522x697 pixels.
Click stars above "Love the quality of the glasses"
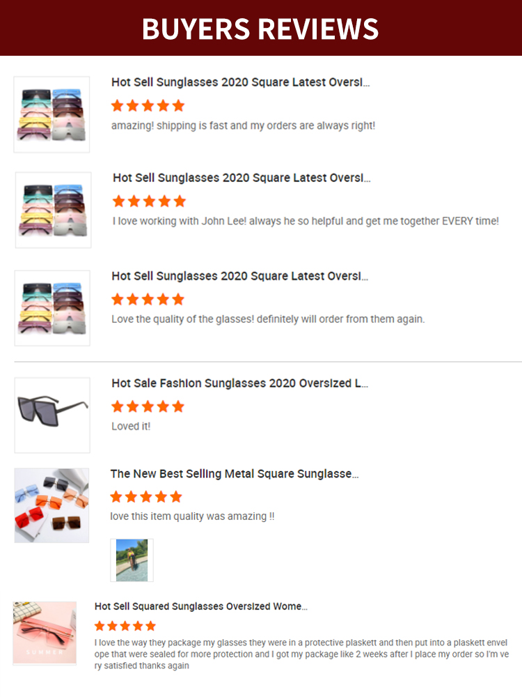pyautogui.click(x=148, y=300)
